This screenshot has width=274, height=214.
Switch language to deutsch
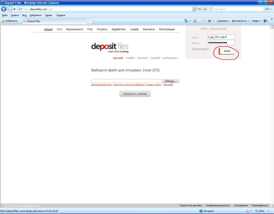142,58
